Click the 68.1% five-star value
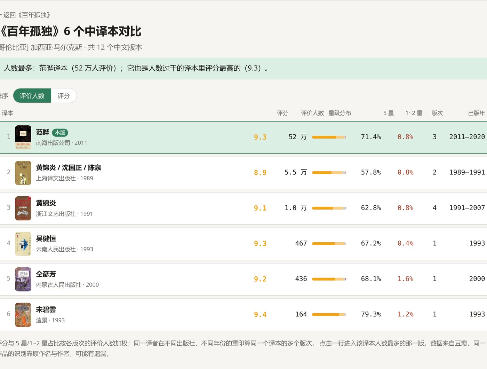This screenshot has height=369, width=487. click(x=371, y=279)
